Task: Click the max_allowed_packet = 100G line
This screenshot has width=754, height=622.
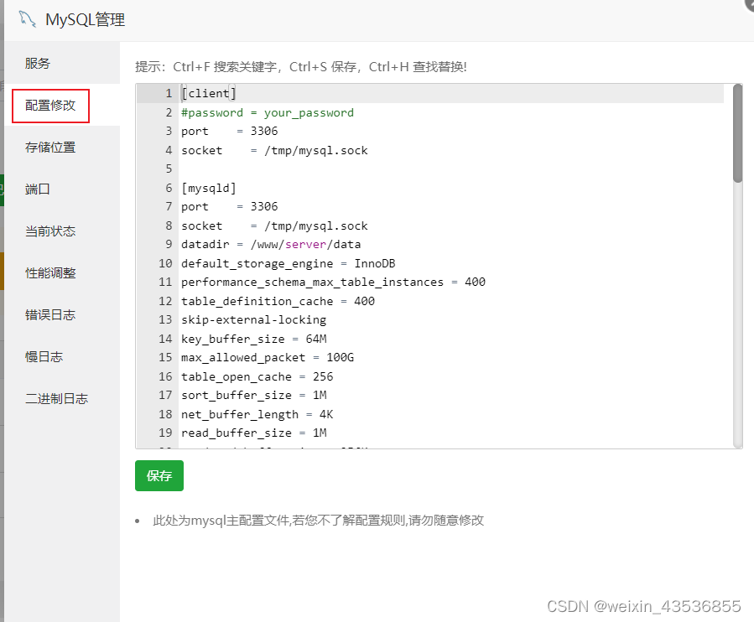Action: [x=268, y=358]
